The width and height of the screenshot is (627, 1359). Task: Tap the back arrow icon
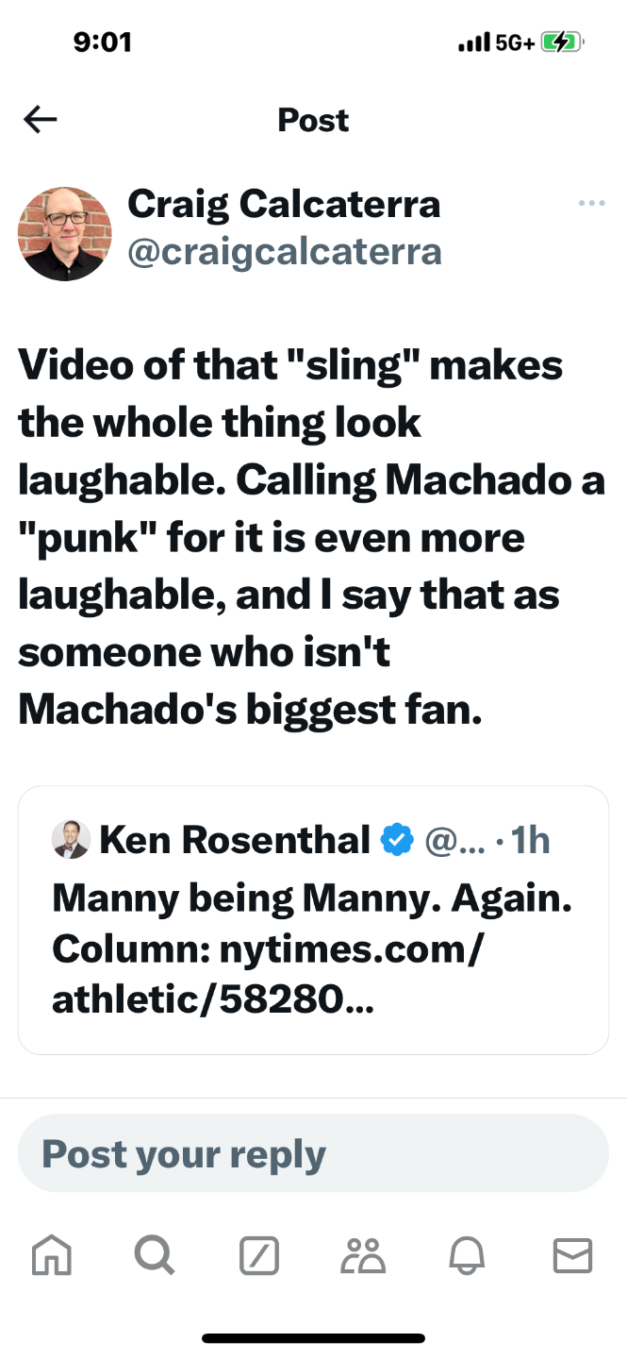point(41,119)
